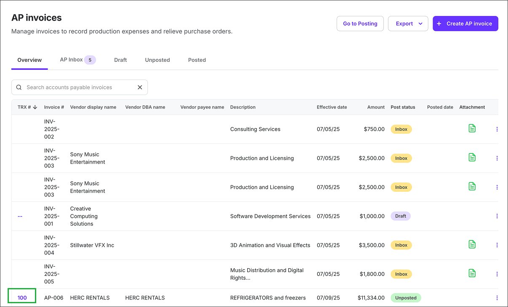This screenshot has width=508, height=307.
Task: Click the Post status column header
Action: click(x=403, y=107)
